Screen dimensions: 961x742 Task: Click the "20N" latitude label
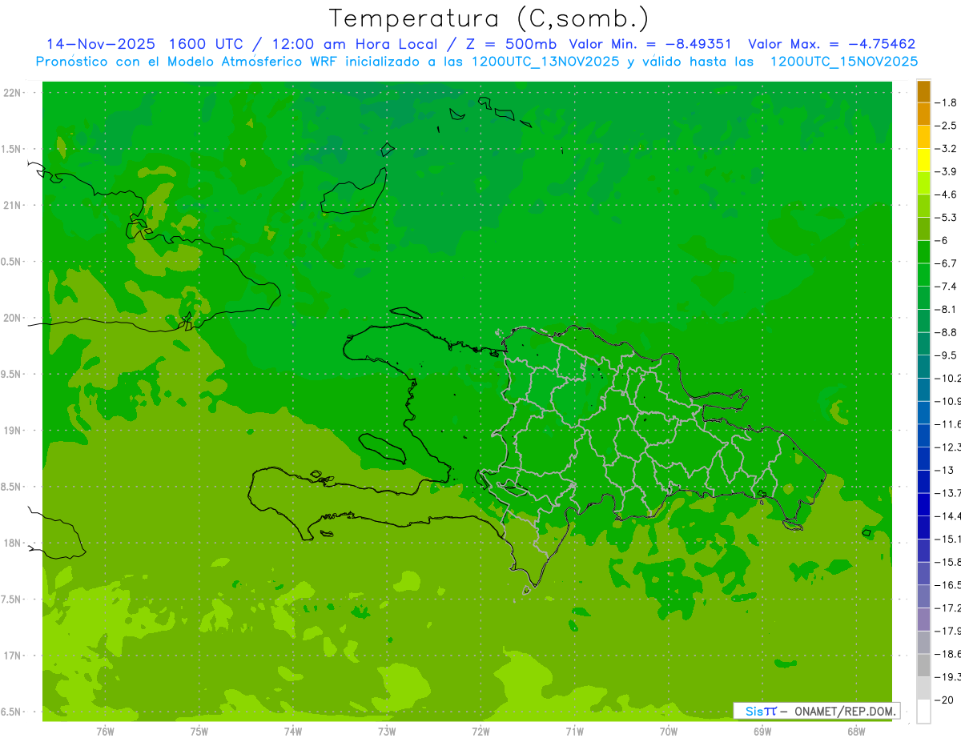12,318
